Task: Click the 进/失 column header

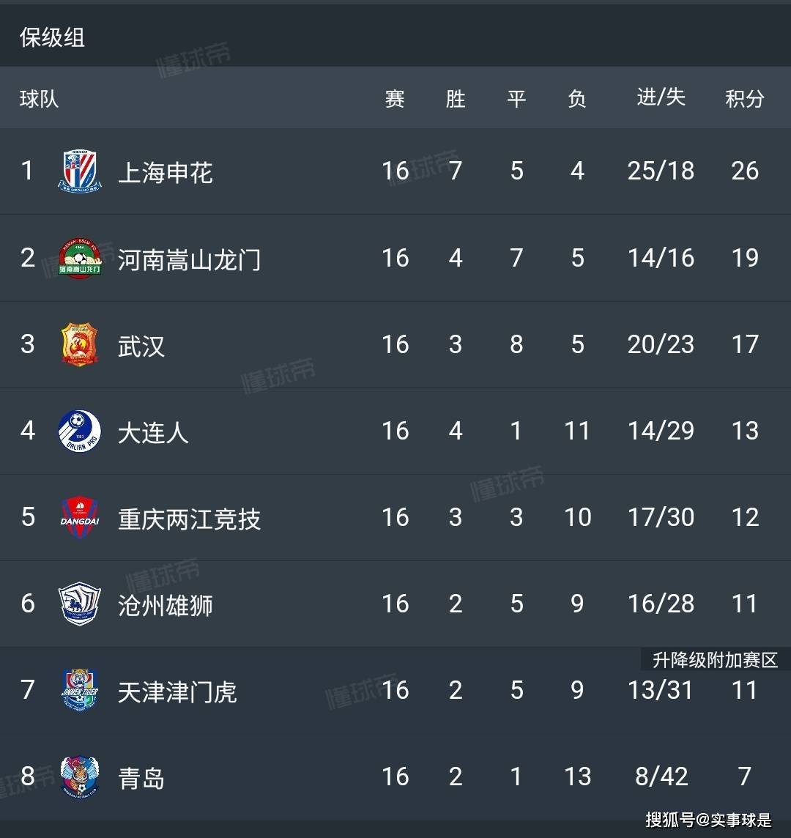Action: point(661,98)
